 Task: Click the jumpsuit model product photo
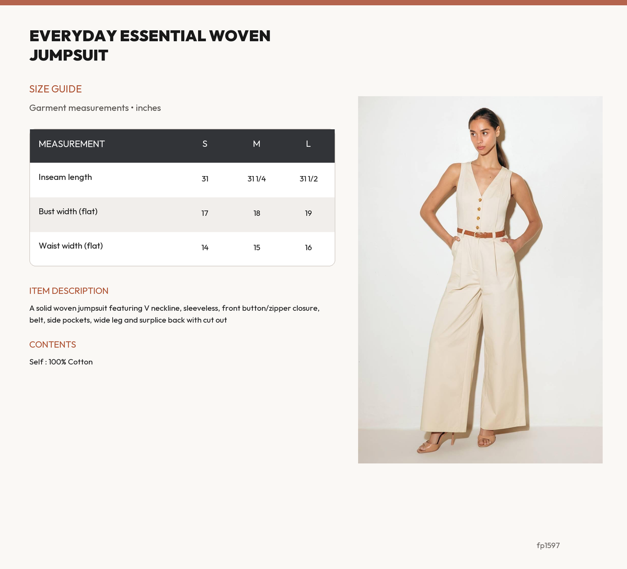480,280
